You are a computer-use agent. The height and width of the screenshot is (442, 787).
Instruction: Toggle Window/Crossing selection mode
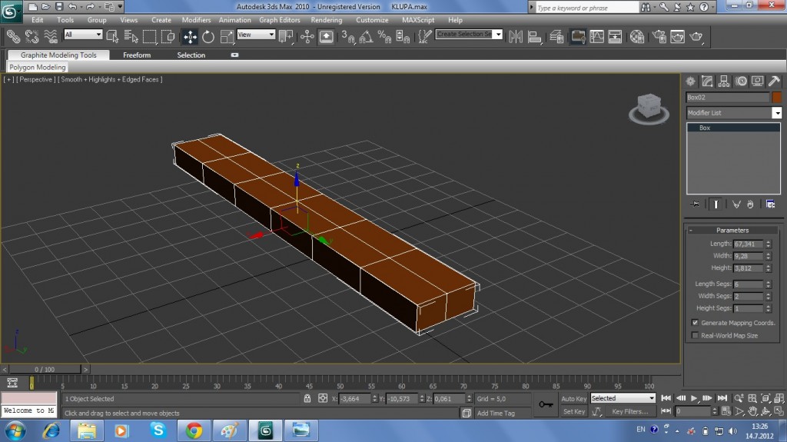(168, 37)
